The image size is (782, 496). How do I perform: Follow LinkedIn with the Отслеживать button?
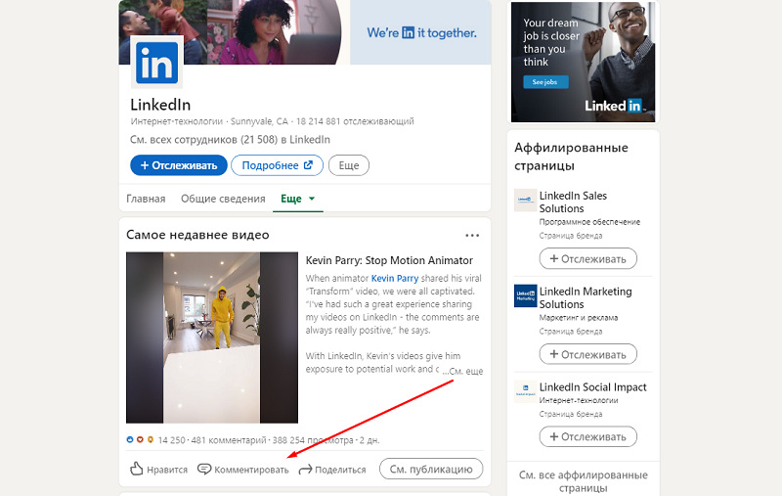coord(179,165)
